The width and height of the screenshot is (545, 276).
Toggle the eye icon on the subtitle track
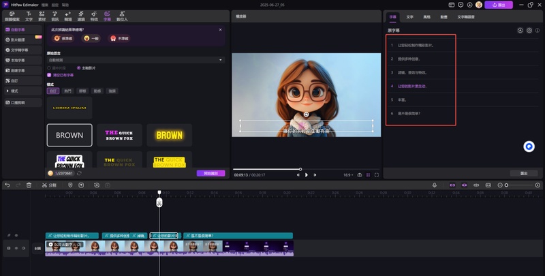16,235
